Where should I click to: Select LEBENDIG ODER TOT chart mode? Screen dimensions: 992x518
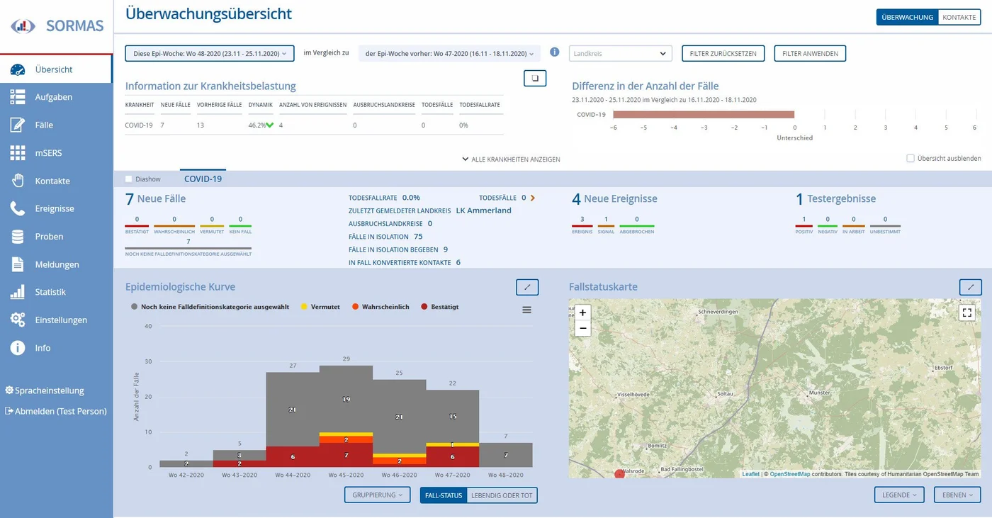tap(502, 495)
